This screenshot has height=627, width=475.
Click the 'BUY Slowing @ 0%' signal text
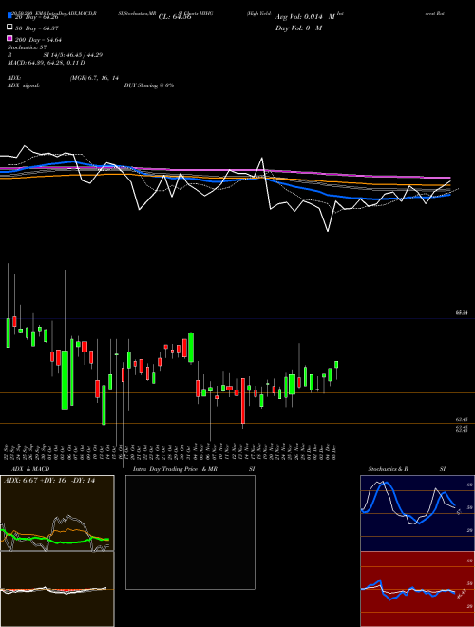pyautogui.click(x=149, y=85)
